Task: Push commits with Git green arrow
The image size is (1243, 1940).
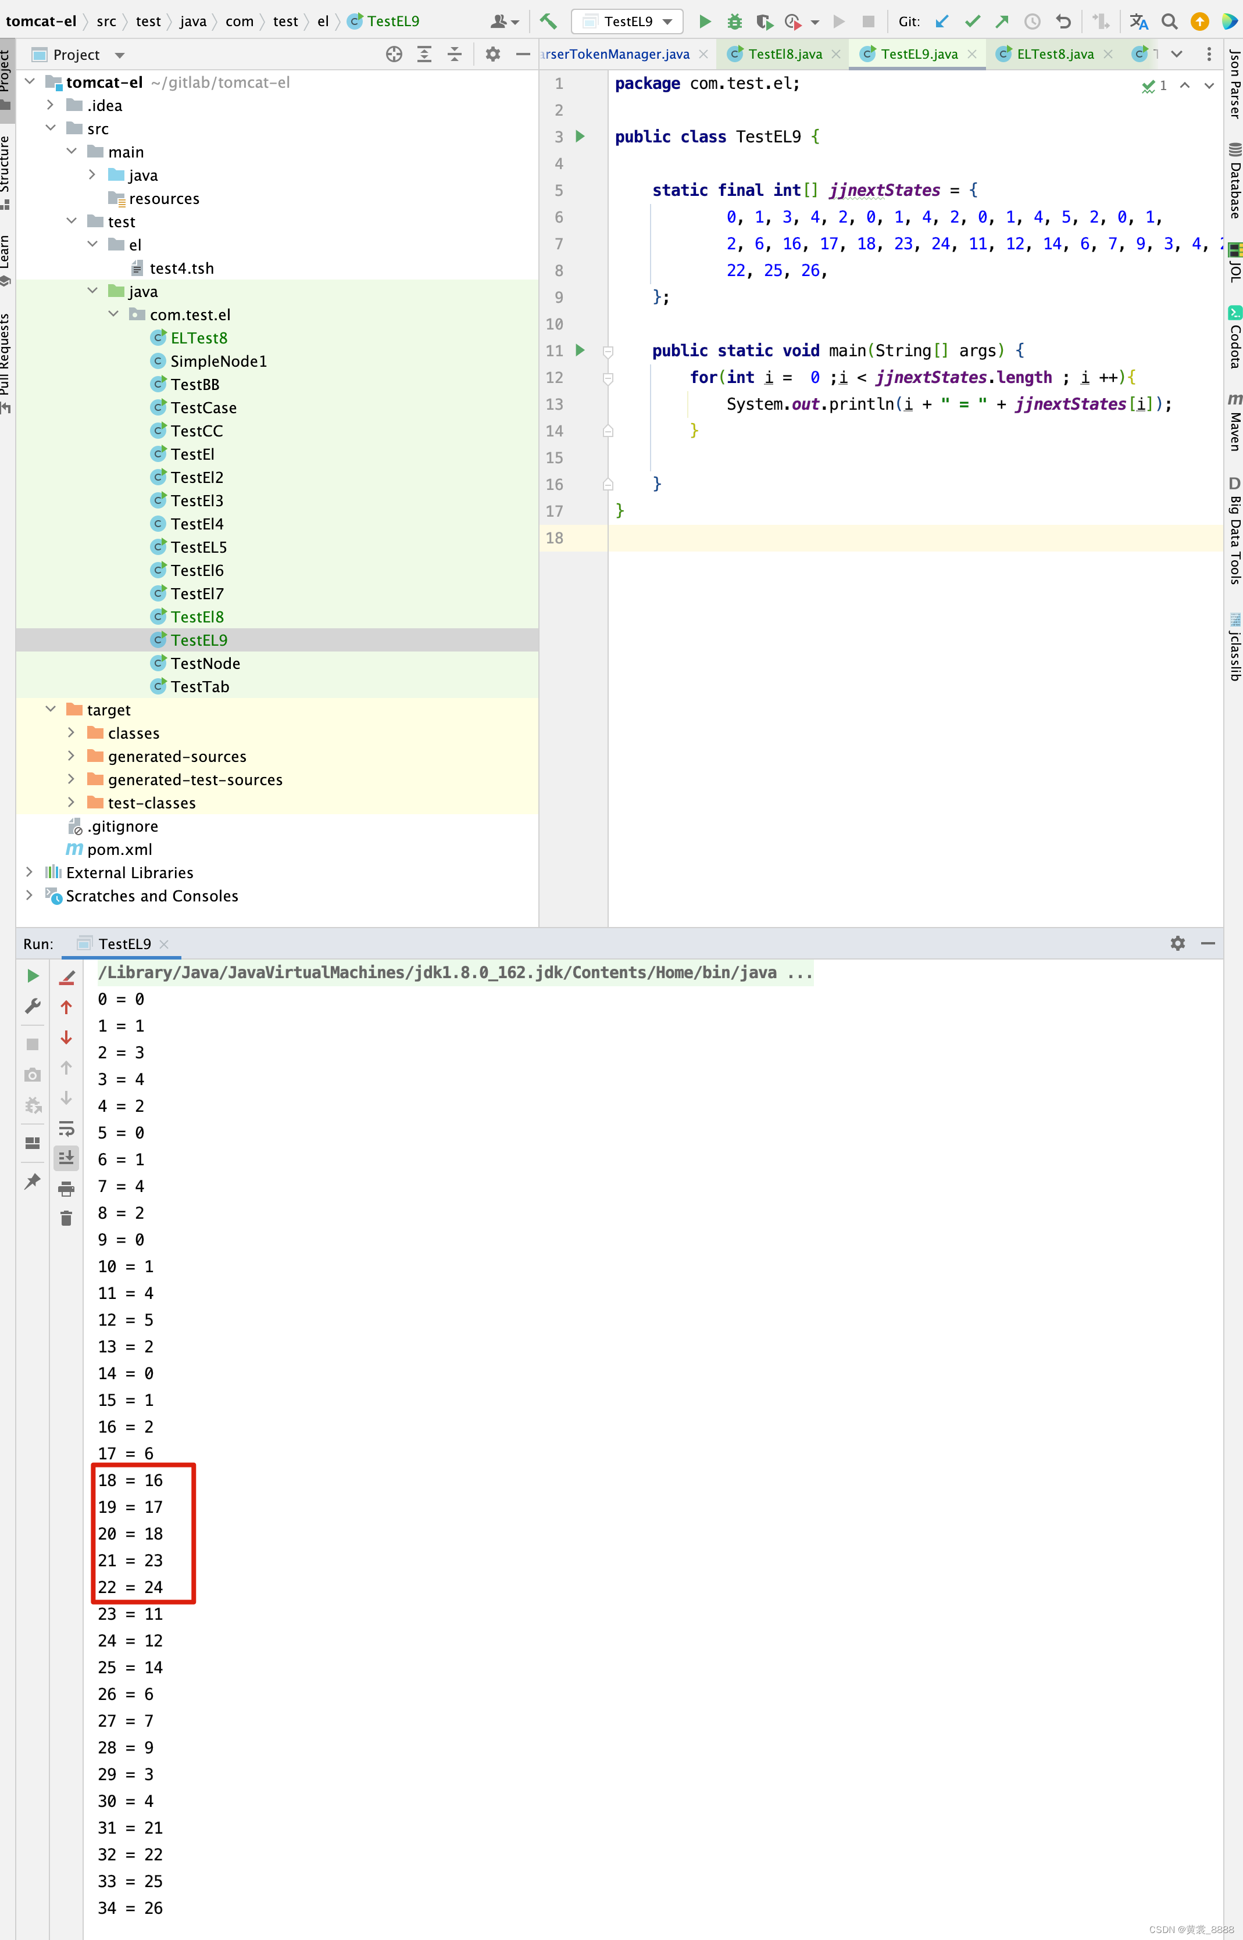Action: point(1002,22)
